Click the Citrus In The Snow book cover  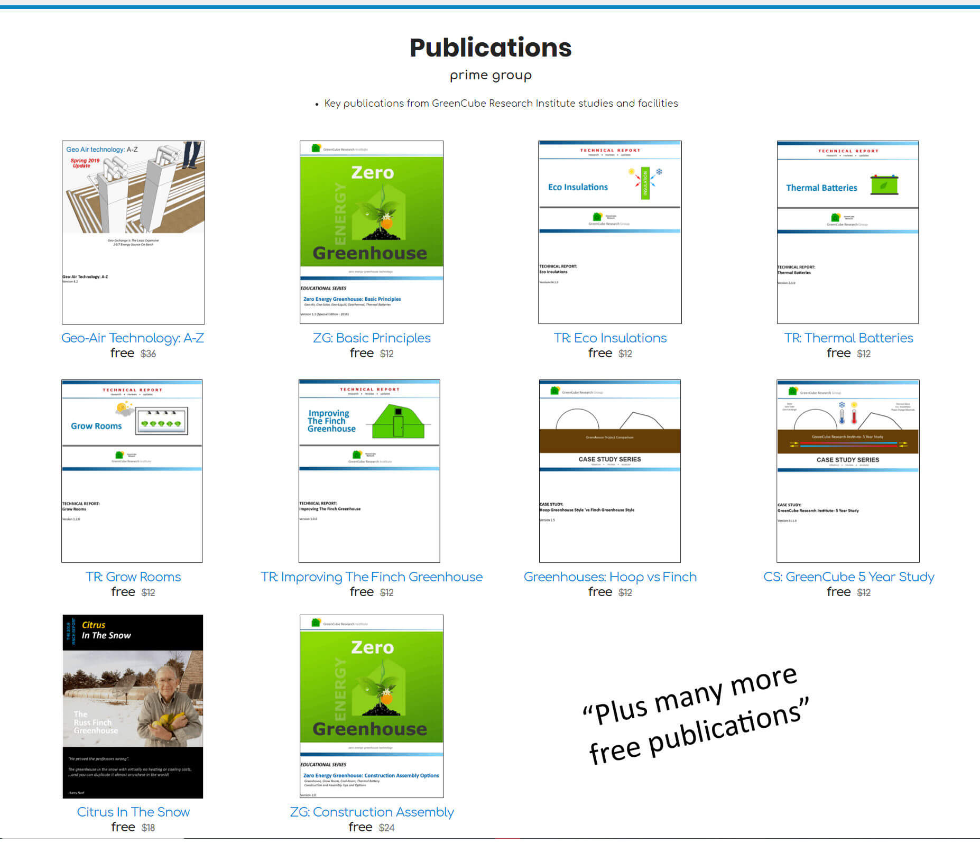click(133, 706)
